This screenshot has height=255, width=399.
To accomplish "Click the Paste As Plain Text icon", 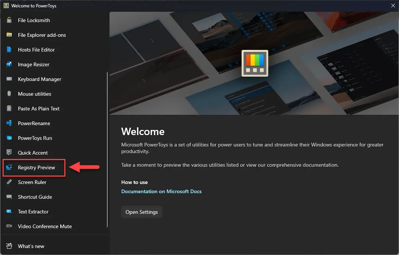I will pyautogui.click(x=9, y=109).
